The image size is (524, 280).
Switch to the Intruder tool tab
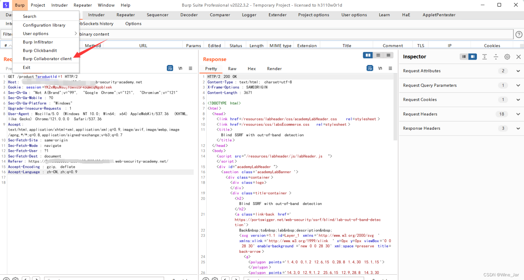pyautogui.click(x=97, y=15)
